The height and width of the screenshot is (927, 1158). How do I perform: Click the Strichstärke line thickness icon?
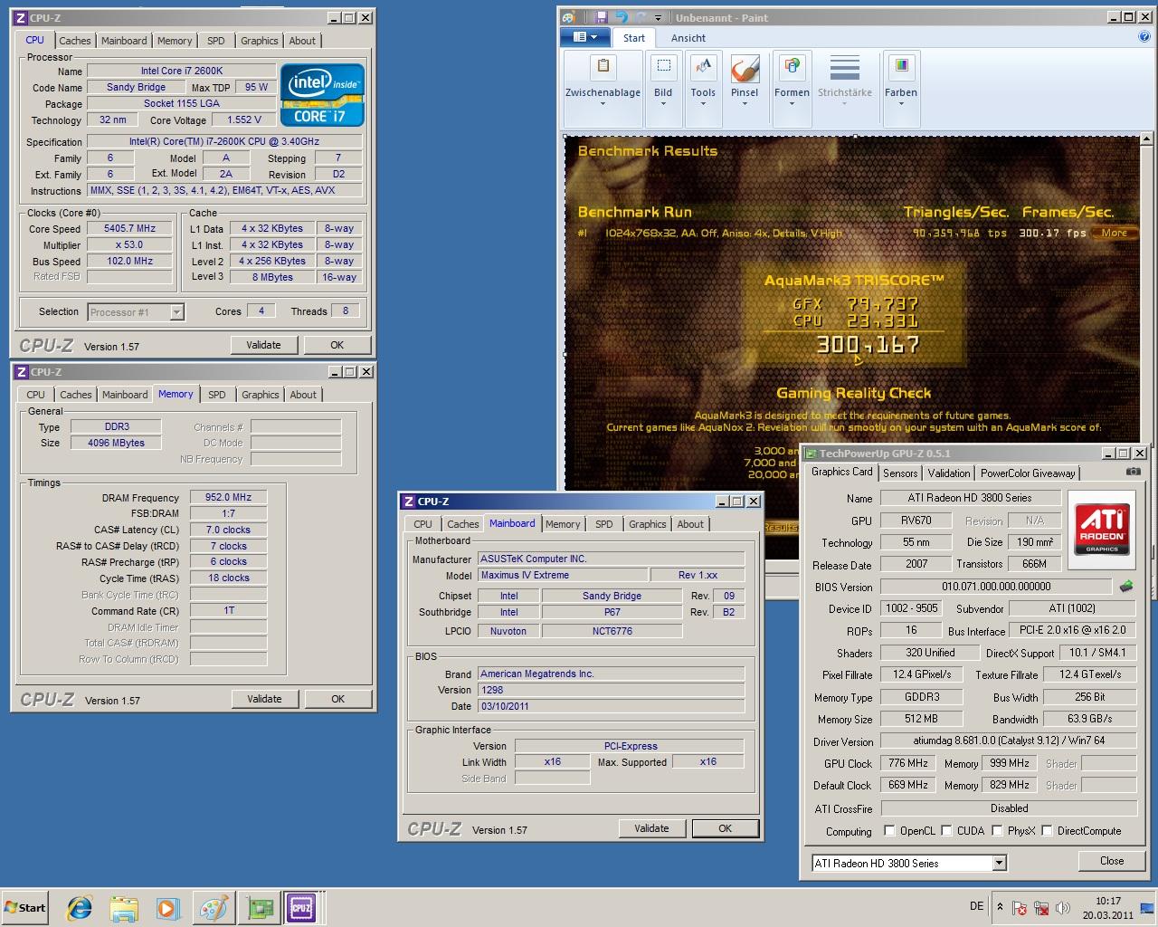[x=845, y=67]
